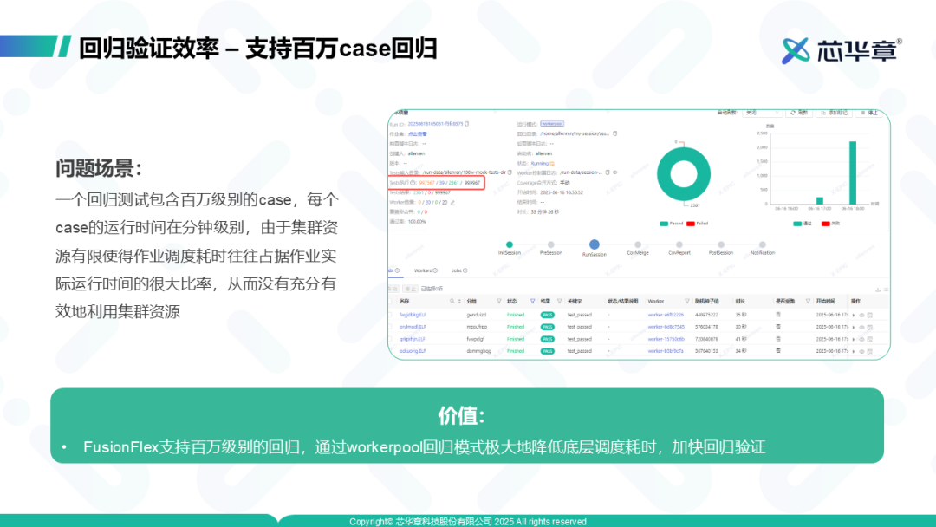This screenshot has width=936, height=527.
Task: Open the filter on the 分组 column
Action: tap(499, 301)
